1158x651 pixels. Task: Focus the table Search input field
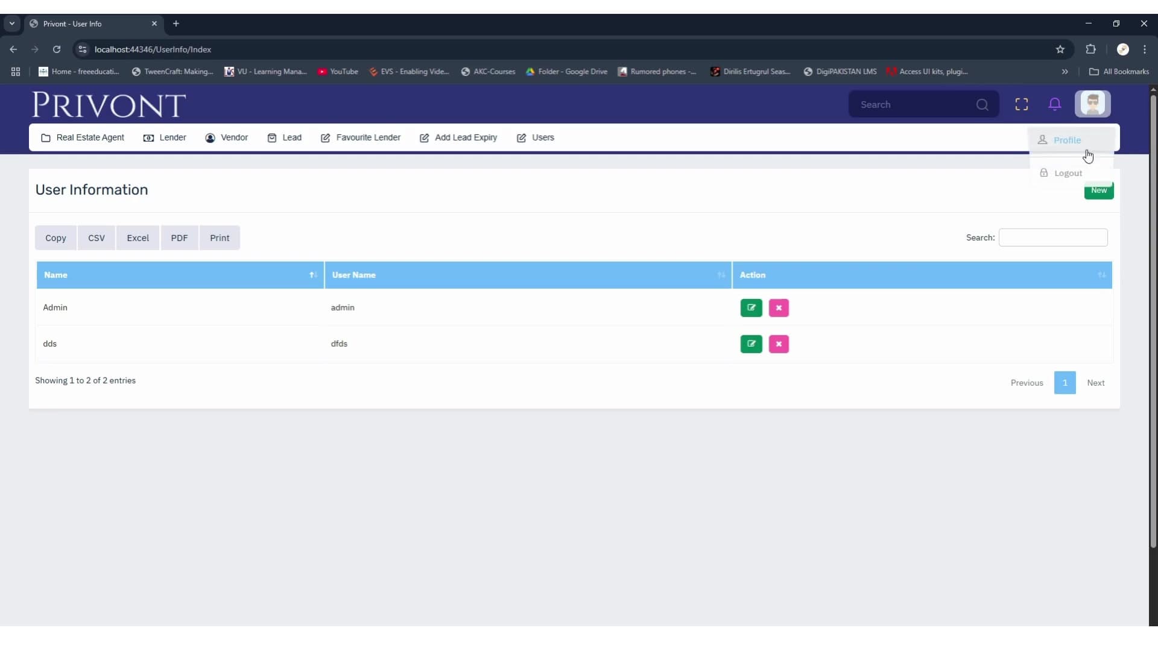1053,237
